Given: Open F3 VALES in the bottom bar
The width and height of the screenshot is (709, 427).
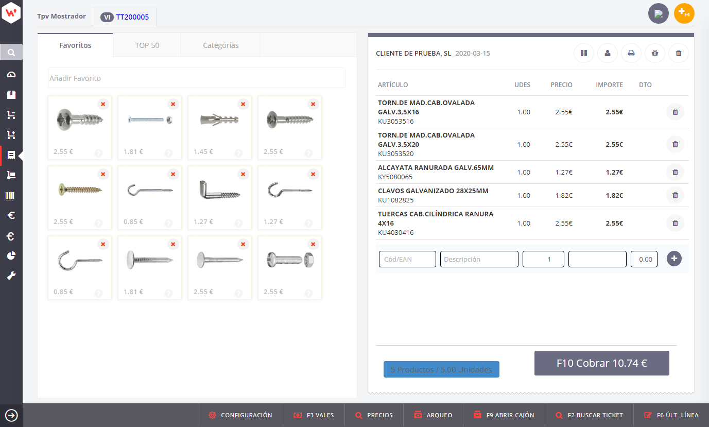Looking at the screenshot, I should 314,415.
